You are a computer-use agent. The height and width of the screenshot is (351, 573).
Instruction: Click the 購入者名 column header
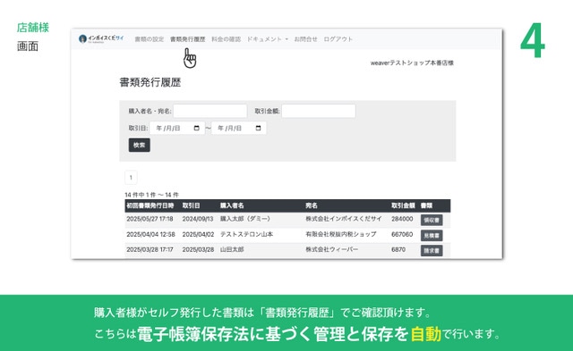click(x=232, y=205)
